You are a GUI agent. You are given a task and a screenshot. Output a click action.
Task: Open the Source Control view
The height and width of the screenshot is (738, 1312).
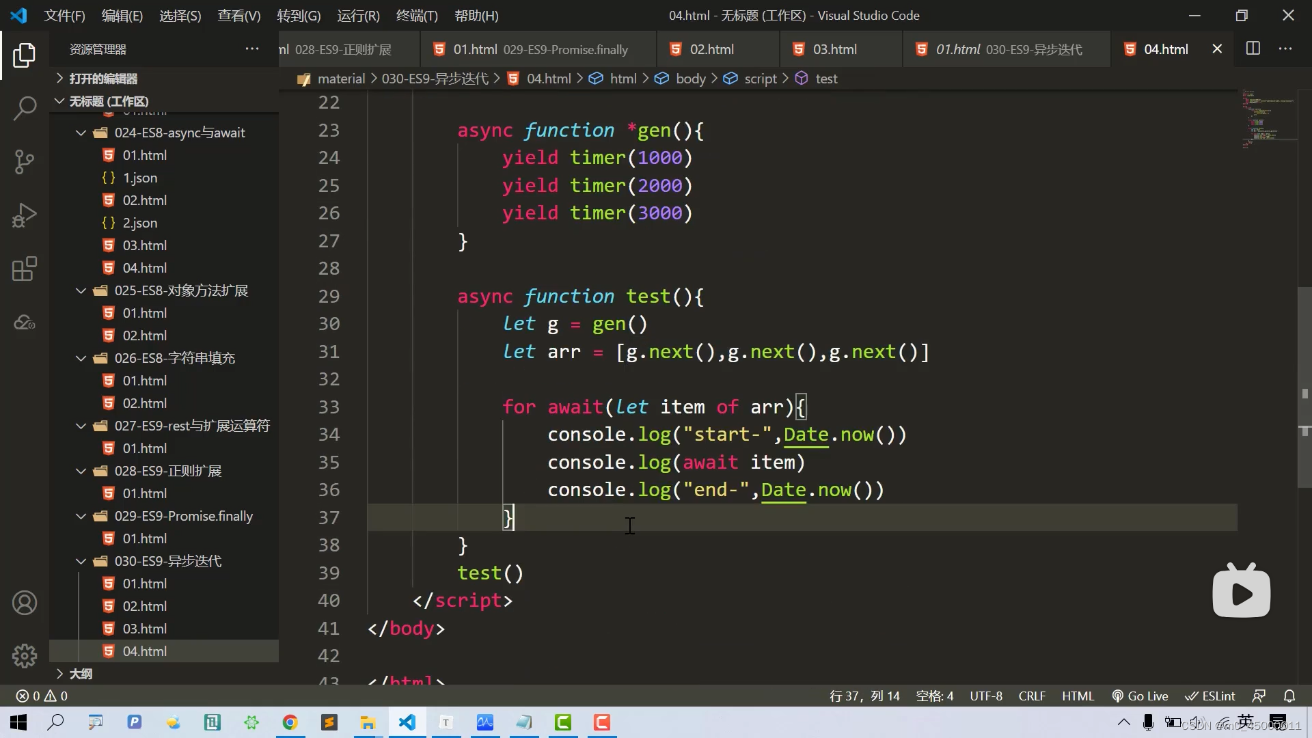(25, 162)
